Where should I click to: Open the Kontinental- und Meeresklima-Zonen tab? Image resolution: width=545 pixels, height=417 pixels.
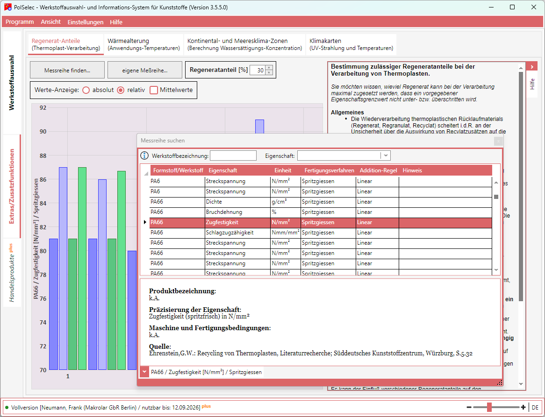[245, 44]
